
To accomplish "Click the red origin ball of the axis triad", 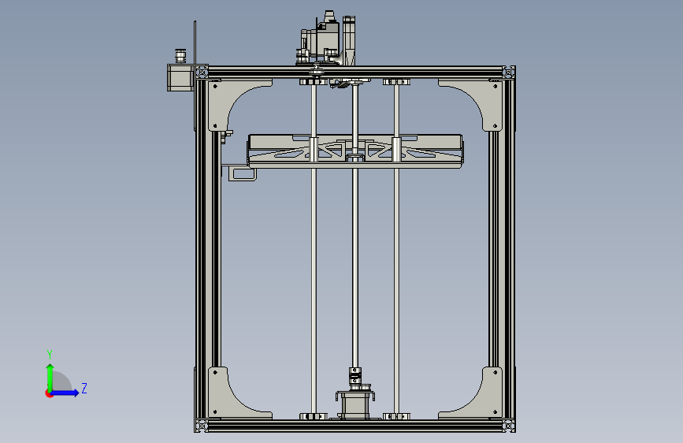I will click(49, 393).
